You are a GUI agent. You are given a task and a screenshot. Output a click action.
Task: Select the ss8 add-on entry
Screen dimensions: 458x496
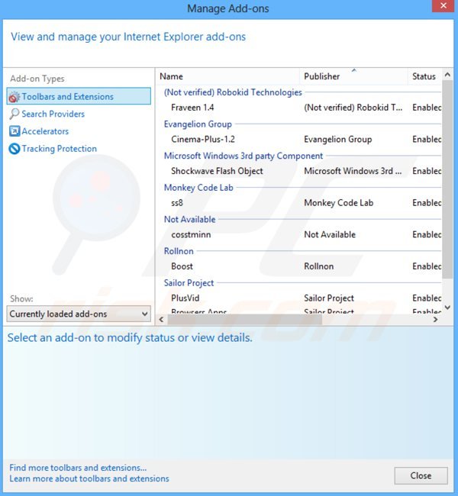[177, 203]
